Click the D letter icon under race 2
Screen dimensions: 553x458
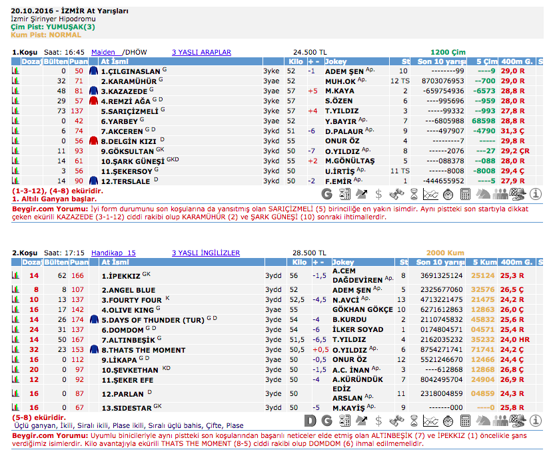click(x=310, y=420)
